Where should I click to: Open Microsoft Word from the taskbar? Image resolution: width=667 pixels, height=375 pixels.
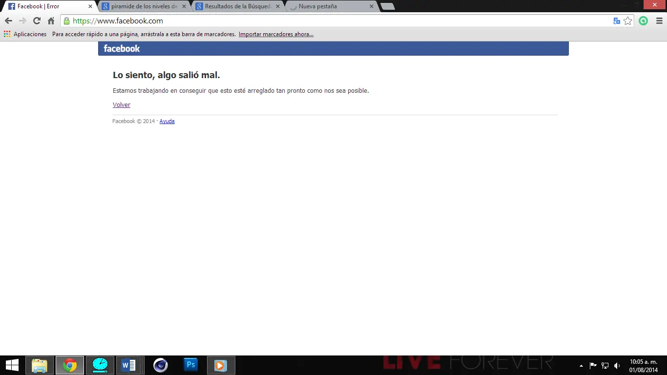[x=128, y=365]
